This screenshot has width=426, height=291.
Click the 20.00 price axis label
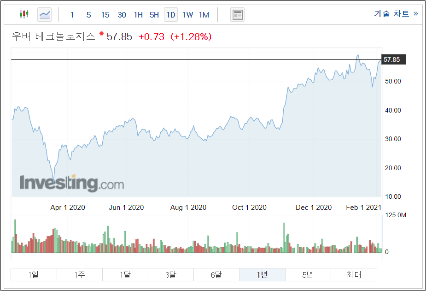(393, 168)
